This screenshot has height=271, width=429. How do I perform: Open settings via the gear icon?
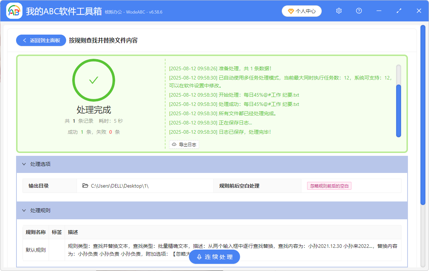tap(339, 11)
